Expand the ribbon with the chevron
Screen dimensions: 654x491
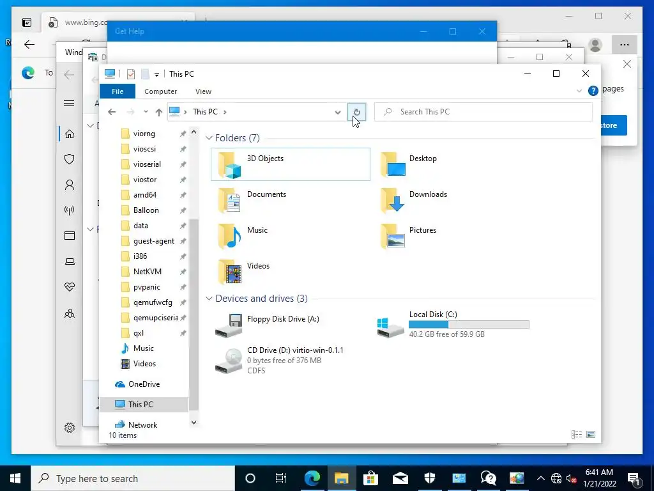click(x=579, y=91)
